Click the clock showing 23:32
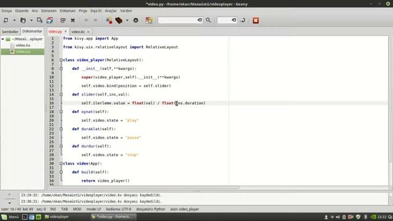Image resolution: width=393 pixels, height=221 pixels. (x=382, y=217)
